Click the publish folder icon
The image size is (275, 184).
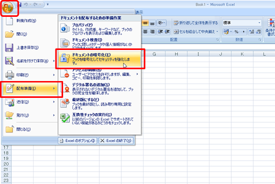pyautogui.click(x=9, y=115)
